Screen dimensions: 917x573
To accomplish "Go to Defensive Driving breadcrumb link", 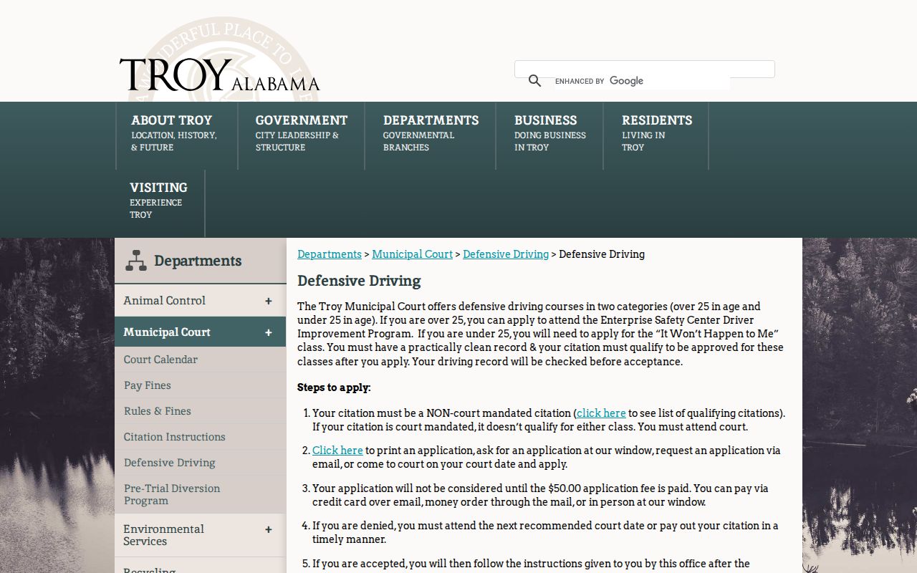I will 506,254.
